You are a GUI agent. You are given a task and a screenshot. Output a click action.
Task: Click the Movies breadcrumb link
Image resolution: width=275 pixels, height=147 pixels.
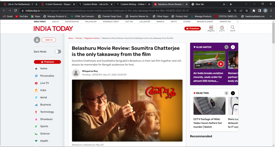[79, 38]
